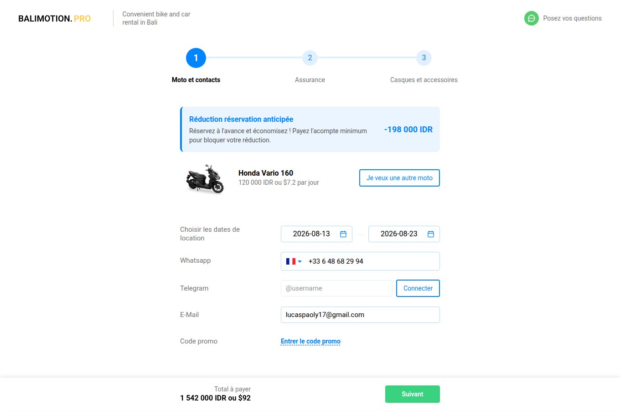The image size is (620, 411).
Task: Open the start date field 2026-08-13
Action: (311, 234)
